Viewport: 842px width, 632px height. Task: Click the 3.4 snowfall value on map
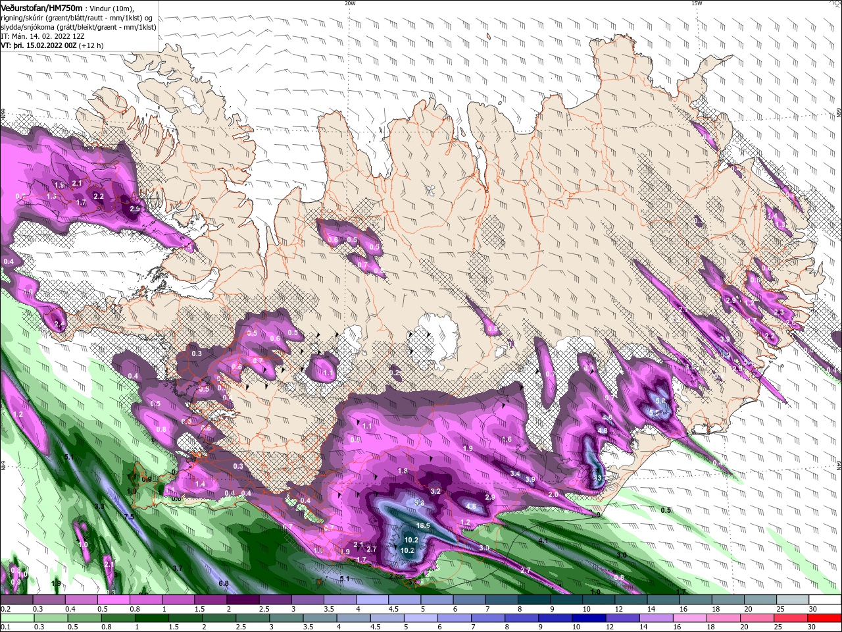pyautogui.click(x=516, y=474)
